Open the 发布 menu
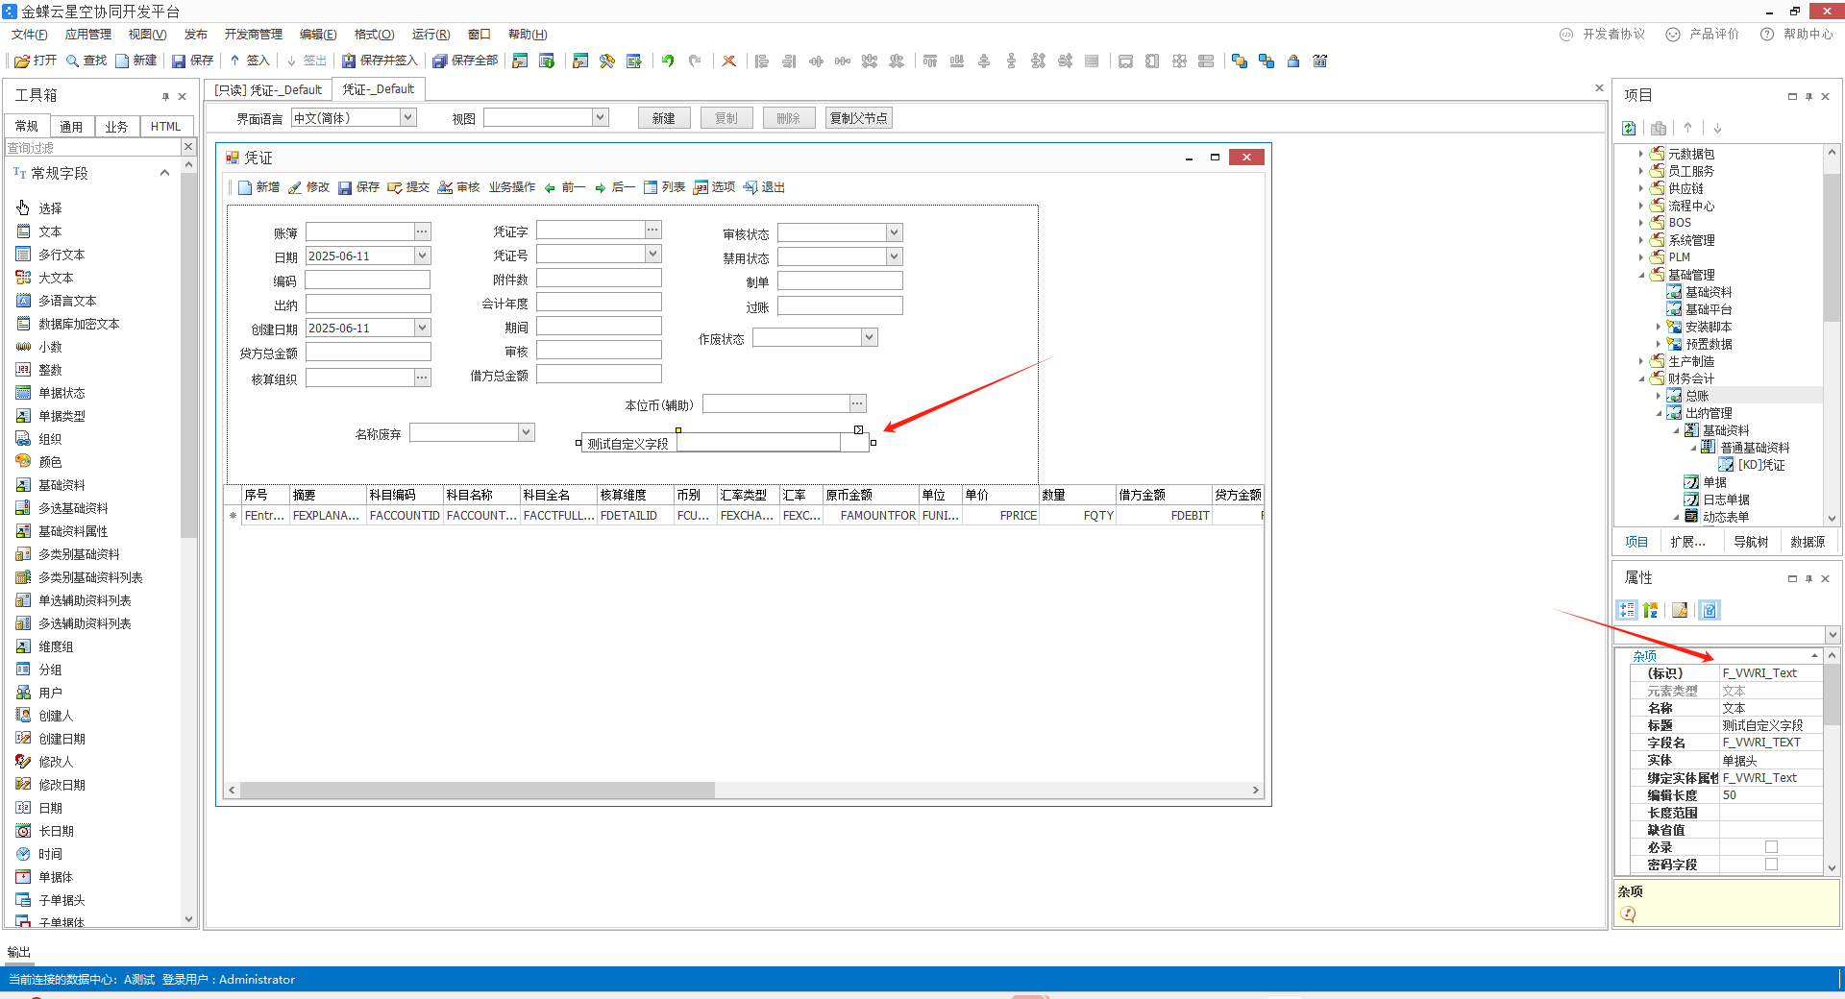The image size is (1845, 999). pos(196,35)
